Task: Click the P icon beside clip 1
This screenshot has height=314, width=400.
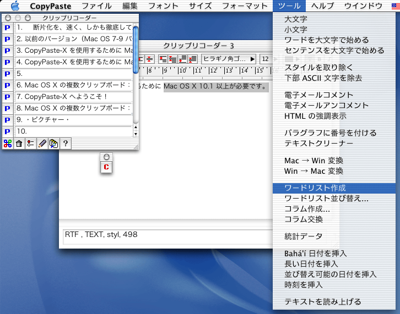Action: pyautogui.click(x=7, y=27)
